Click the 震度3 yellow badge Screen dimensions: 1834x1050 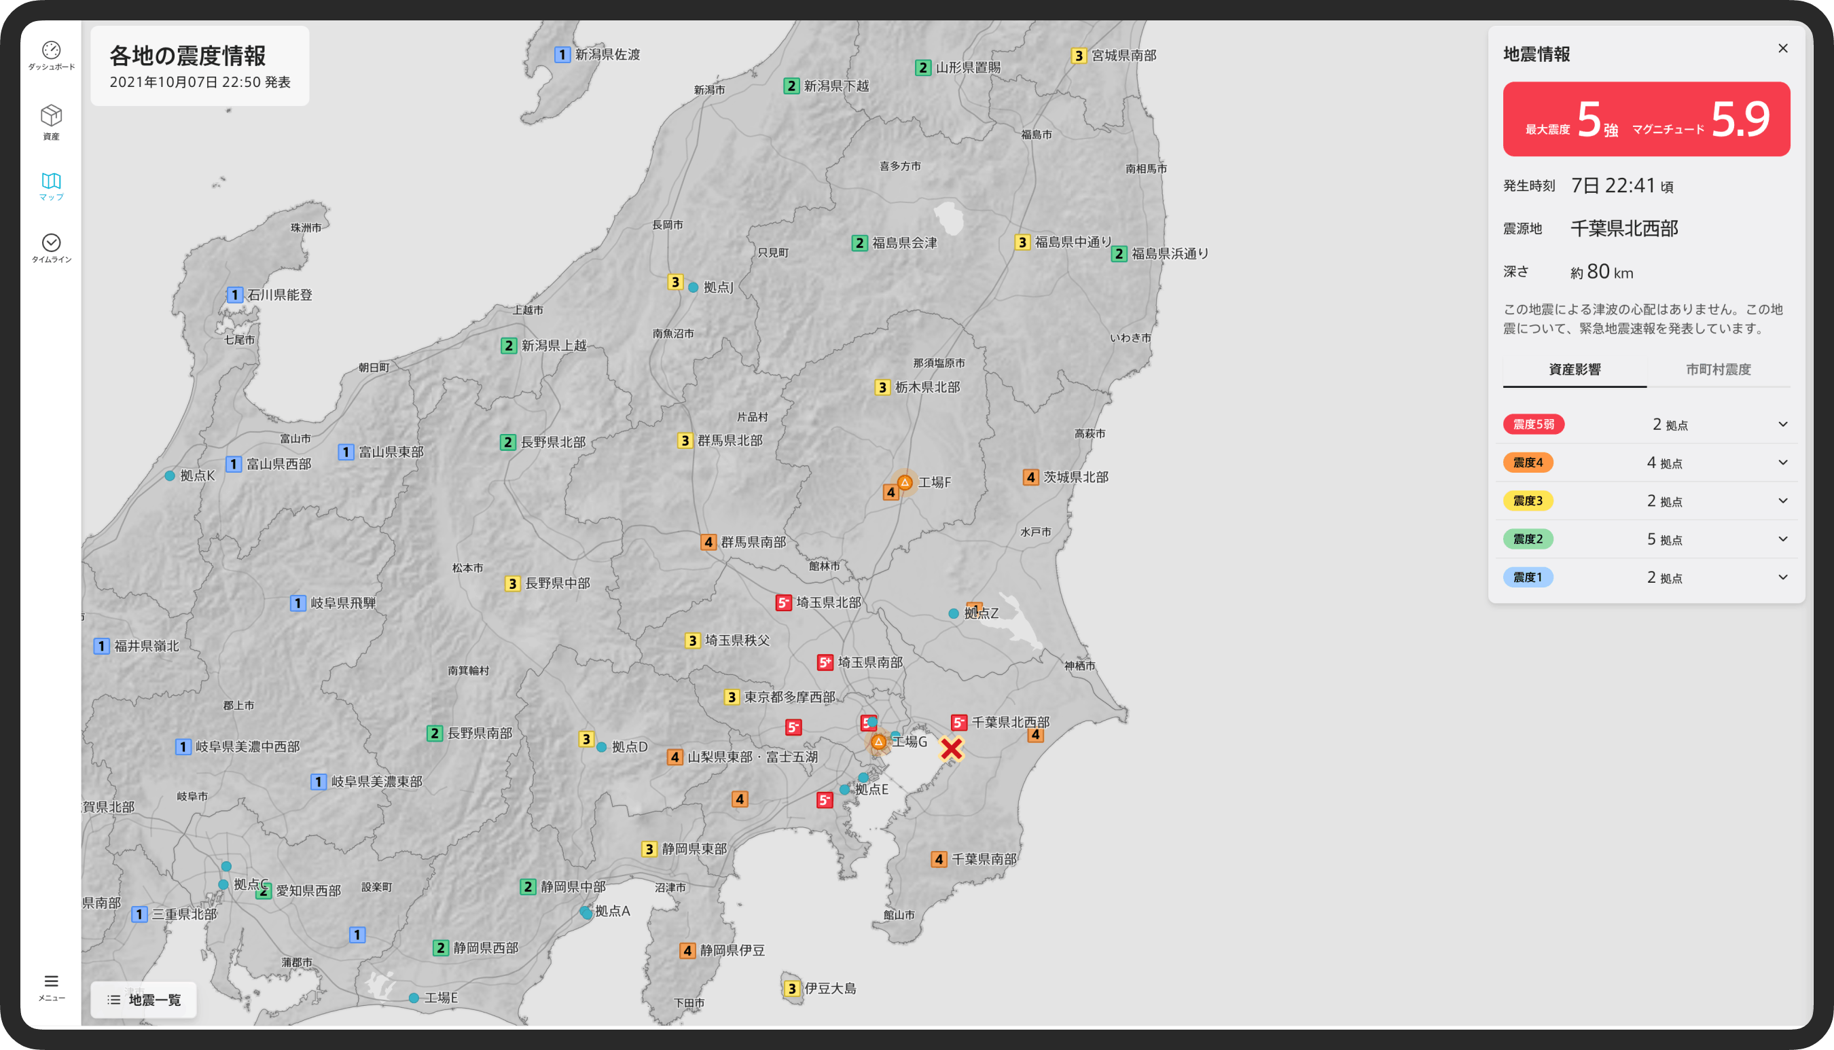1528,501
